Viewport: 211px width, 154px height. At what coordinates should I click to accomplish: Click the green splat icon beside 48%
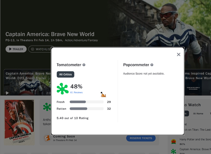(63, 89)
